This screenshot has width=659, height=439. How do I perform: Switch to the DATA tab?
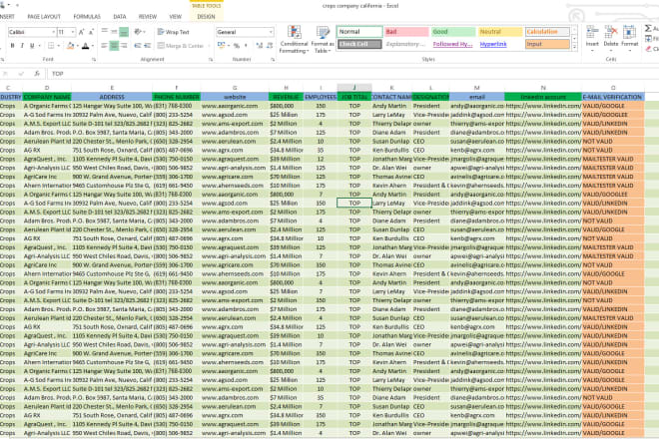(120, 16)
